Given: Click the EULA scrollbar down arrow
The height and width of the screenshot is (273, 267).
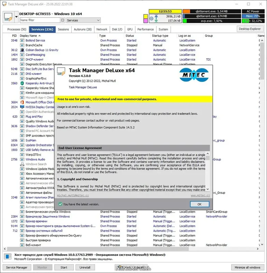Looking at the screenshot, I should [208, 189].
